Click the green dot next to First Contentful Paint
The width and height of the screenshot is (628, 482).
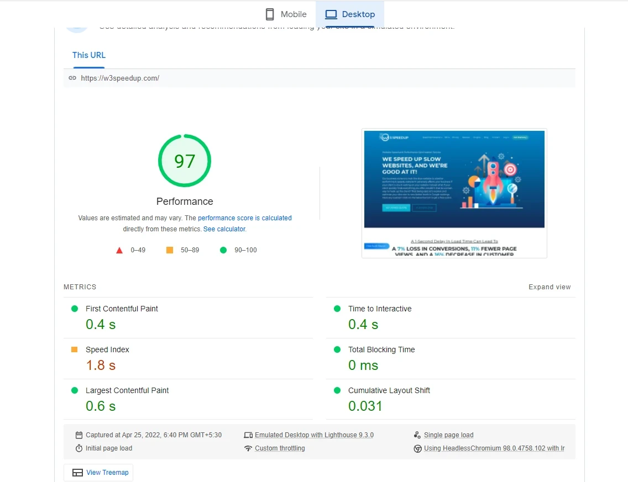pos(75,309)
